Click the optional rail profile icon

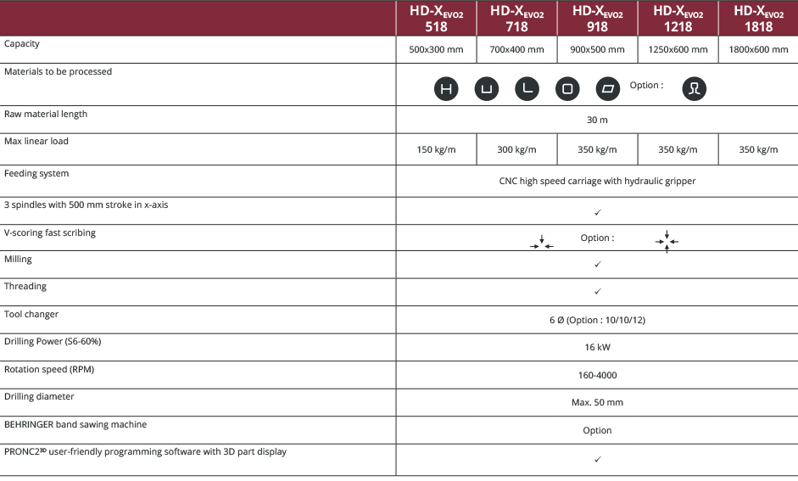pyautogui.click(x=695, y=88)
